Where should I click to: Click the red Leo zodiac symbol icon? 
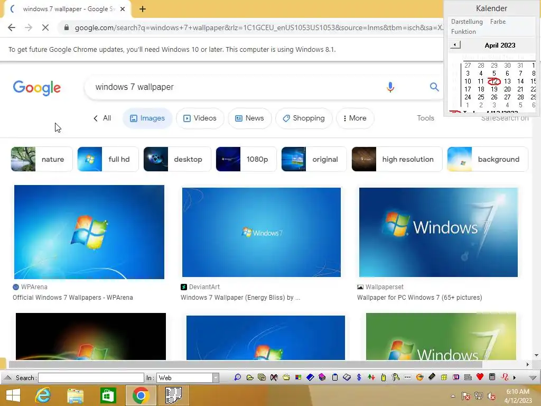tap(505, 377)
